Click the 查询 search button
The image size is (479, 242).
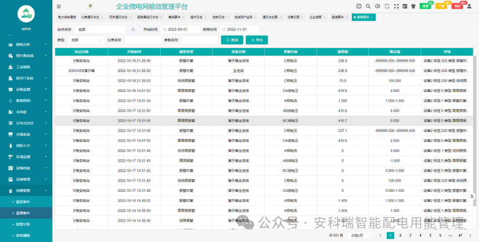tap(232, 40)
